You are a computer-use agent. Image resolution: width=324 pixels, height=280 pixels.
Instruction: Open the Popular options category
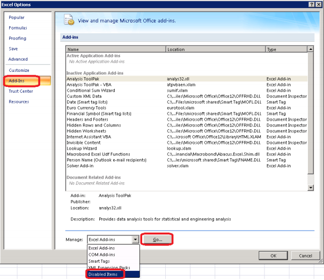point(17,18)
